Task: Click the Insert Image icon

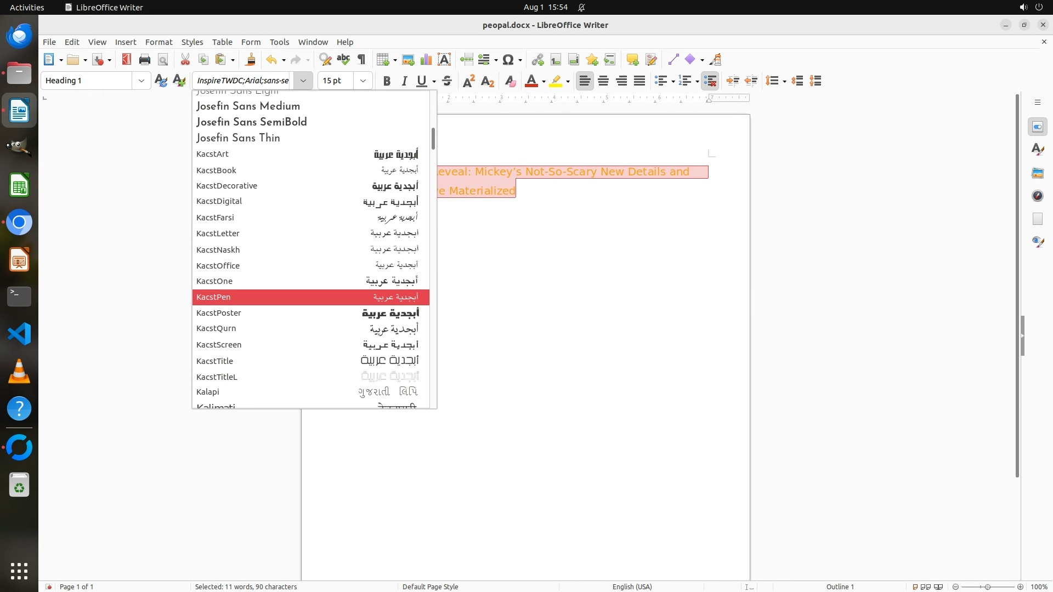Action: coord(408,60)
